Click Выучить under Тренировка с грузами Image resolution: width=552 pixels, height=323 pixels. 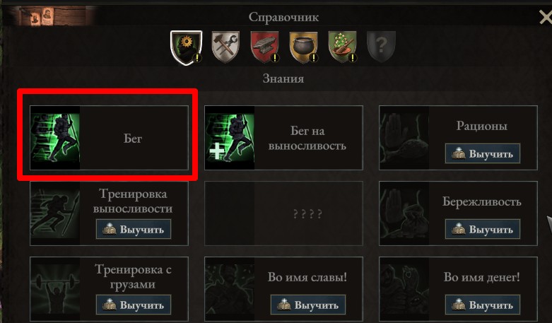[134, 305]
